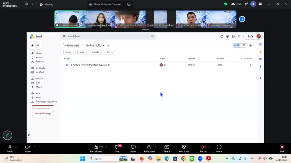Get add-ons plus in side panel
The image size is (291, 163).
pos(260,78)
